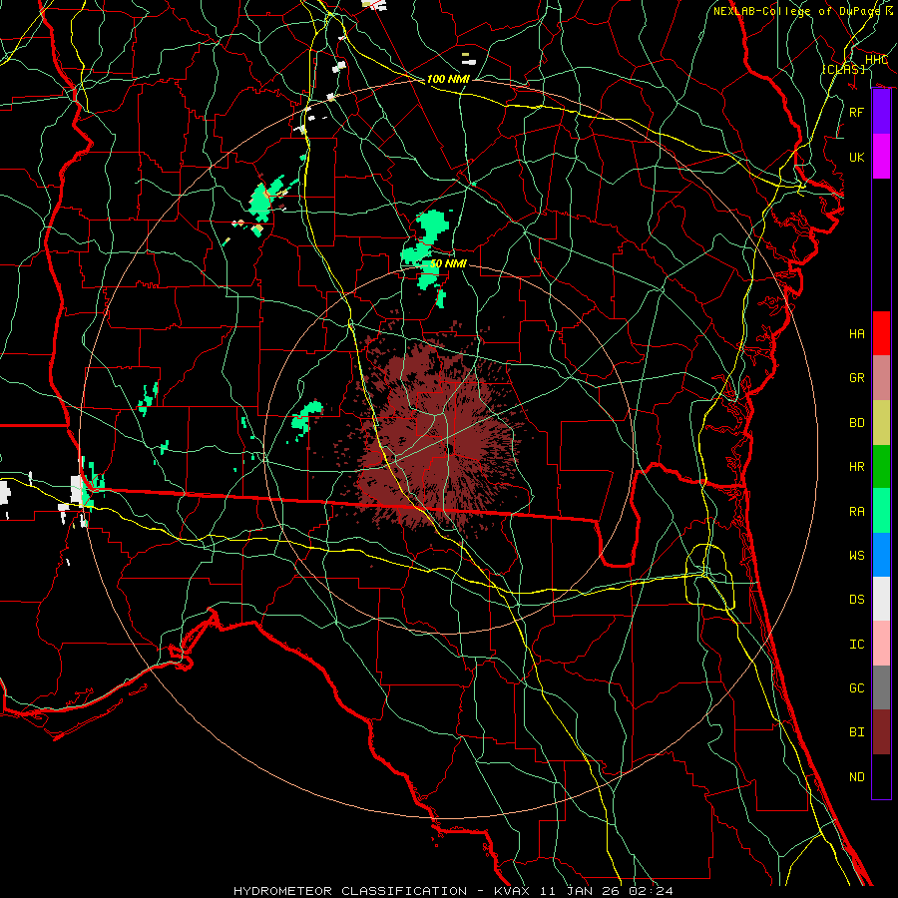Click the 'HA' legend label text
Screen dimensions: 898x898
pos(856,334)
